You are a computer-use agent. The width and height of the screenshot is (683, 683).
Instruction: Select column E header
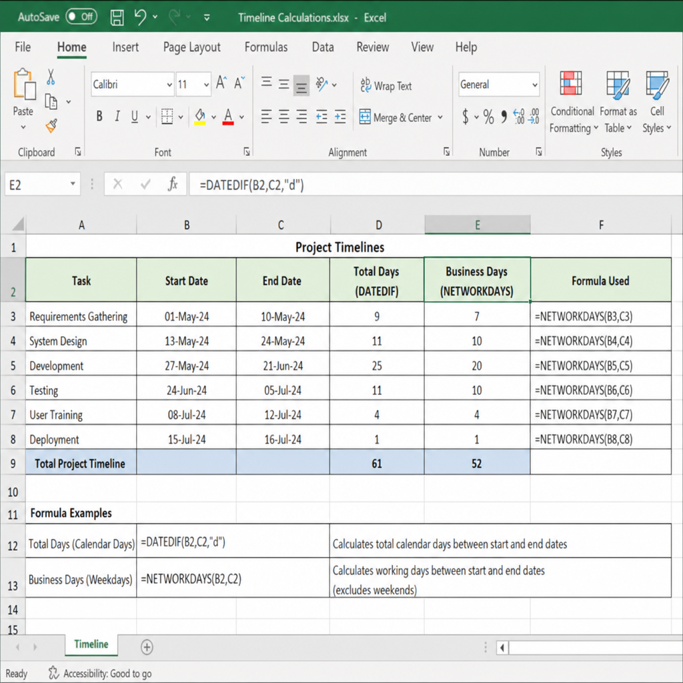coord(478,225)
